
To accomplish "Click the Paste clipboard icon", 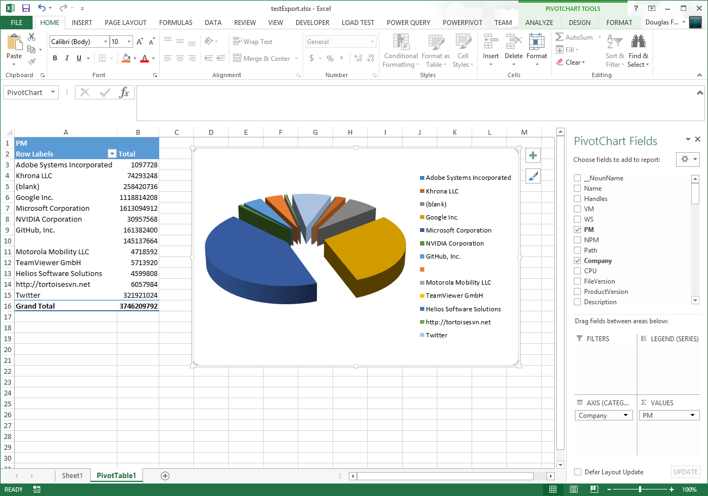I will coord(14,42).
